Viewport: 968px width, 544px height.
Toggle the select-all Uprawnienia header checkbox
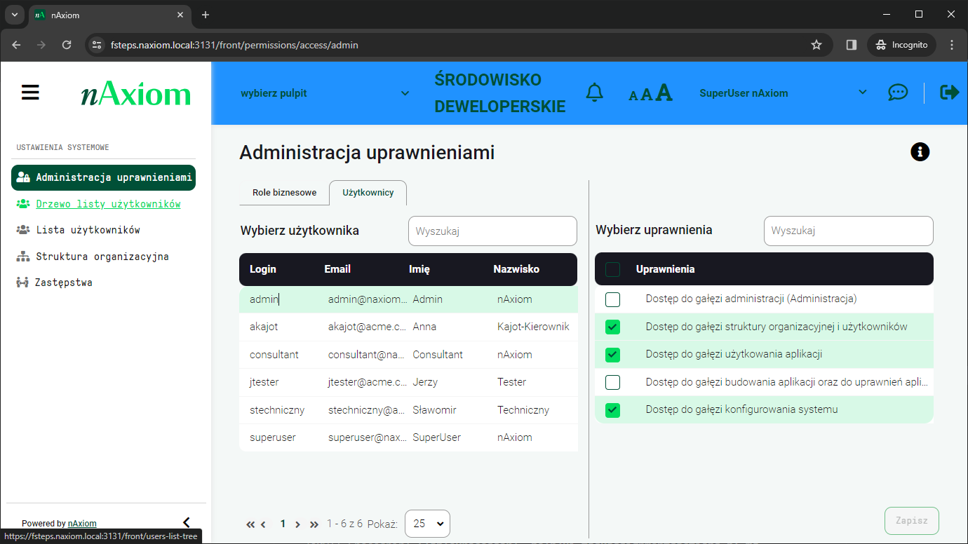click(612, 269)
